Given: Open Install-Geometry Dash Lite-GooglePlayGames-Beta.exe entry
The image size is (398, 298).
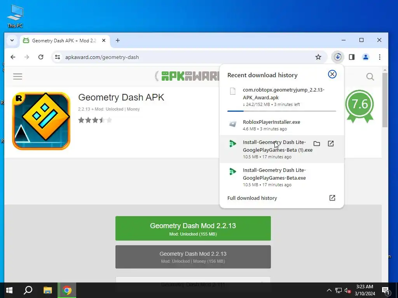Looking at the screenshot, I should 282,177.
